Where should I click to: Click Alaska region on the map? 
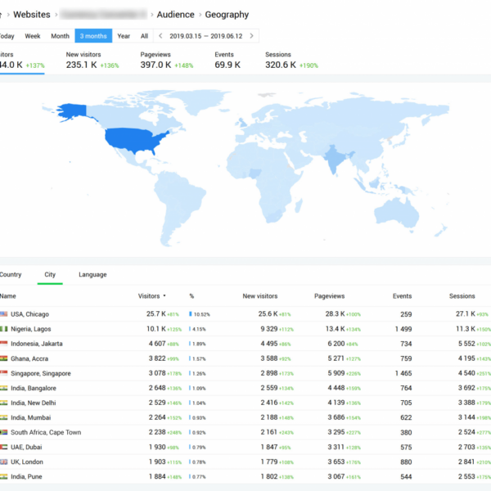tap(73, 112)
